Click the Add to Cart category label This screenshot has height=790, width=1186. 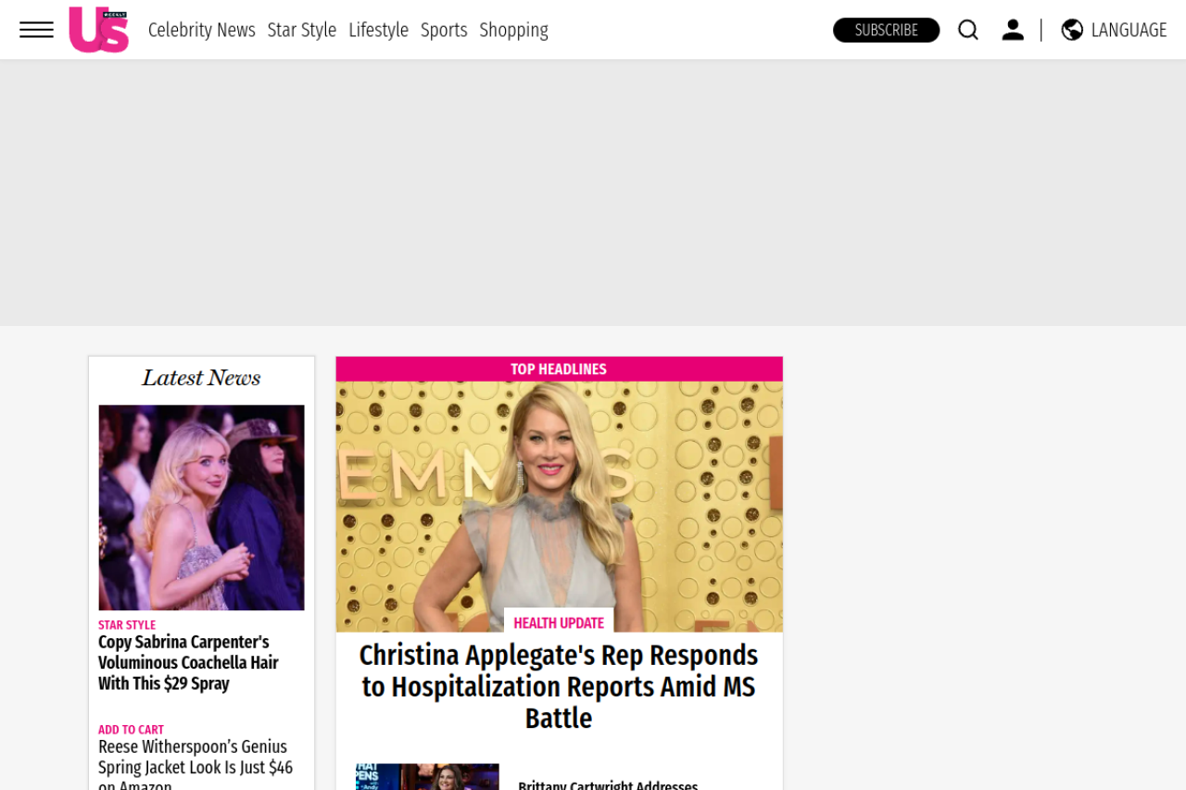131,730
